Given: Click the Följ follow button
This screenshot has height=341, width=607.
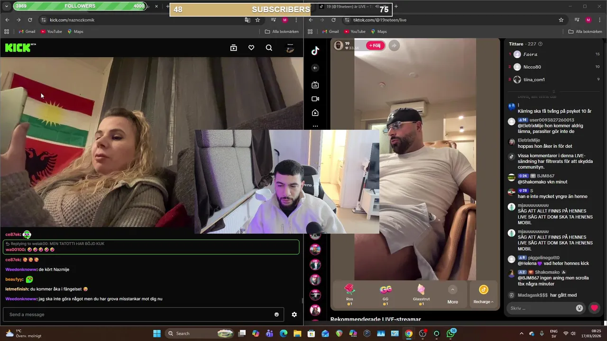Looking at the screenshot, I should pyautogui.click(x=375, y=45).
